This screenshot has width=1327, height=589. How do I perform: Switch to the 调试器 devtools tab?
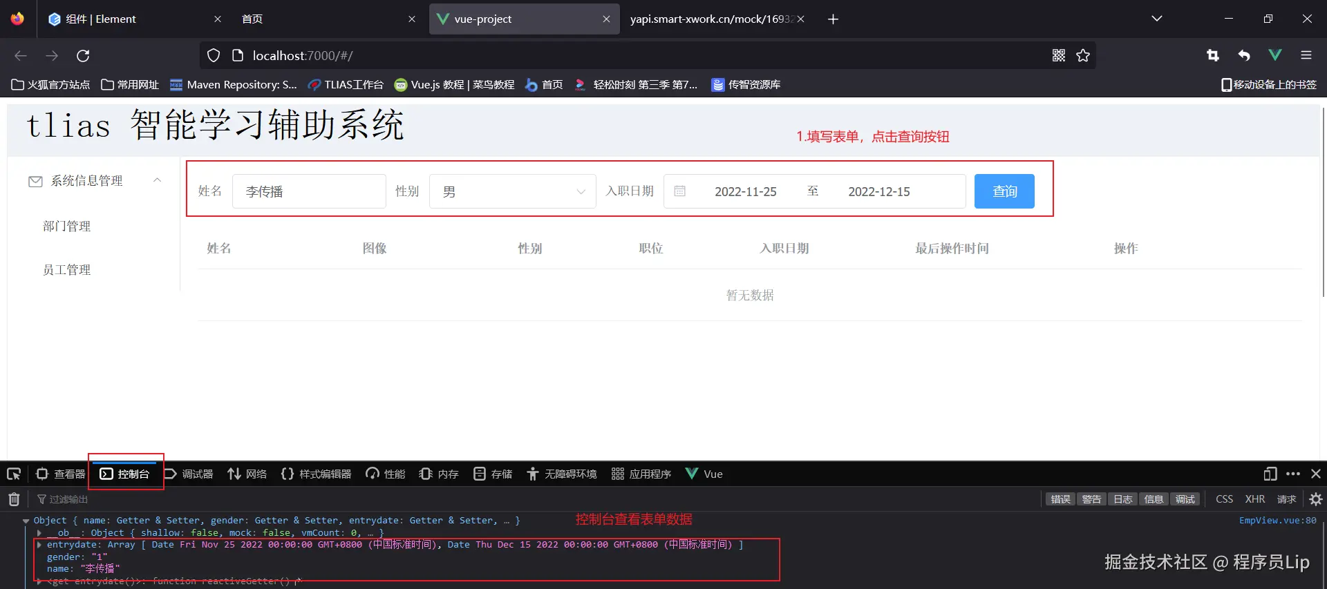(189, 474)
